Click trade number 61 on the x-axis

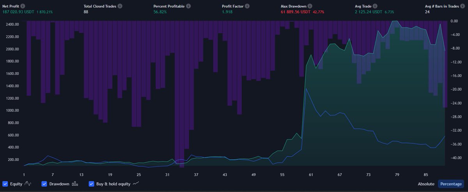[x=311, y=175]
